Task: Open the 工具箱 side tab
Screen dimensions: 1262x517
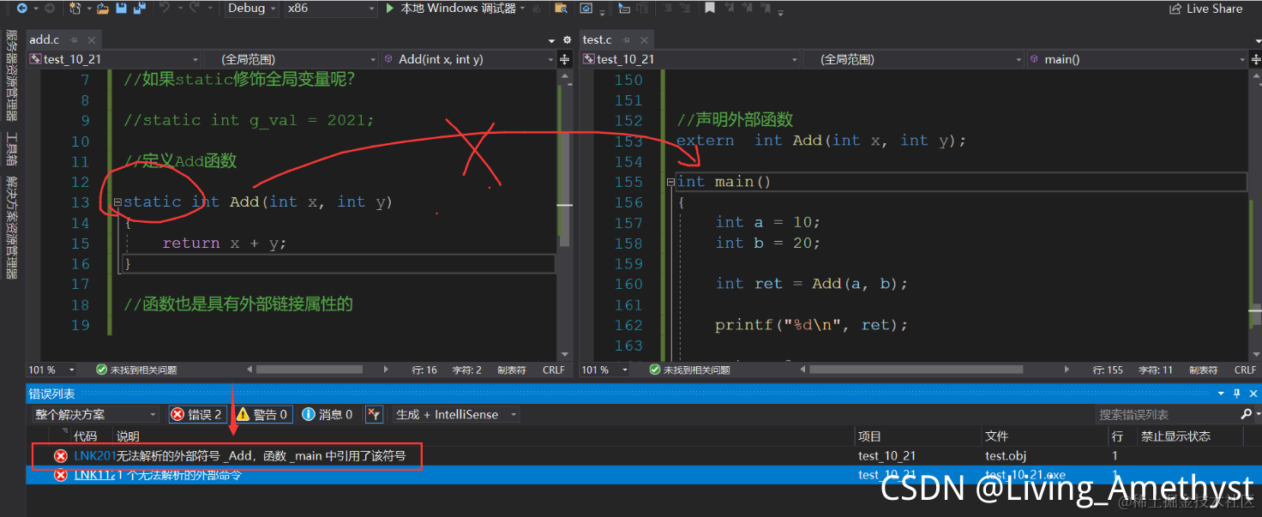Action: (x=11, y=148)
